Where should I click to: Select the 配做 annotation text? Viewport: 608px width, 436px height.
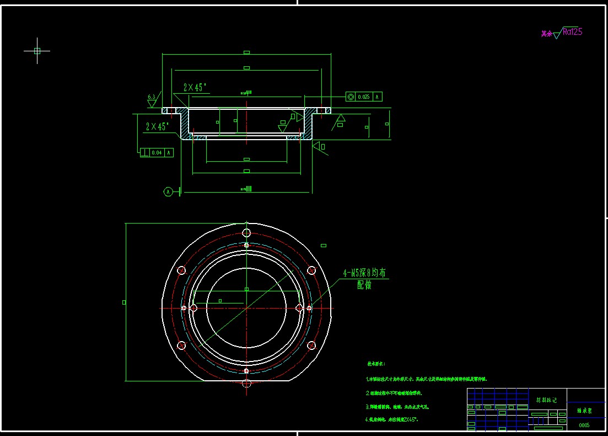point(364,285)
